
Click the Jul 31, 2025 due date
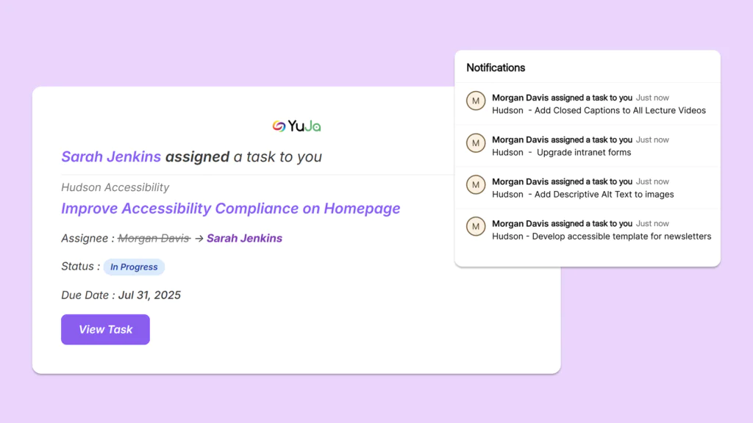coord(149,295)
